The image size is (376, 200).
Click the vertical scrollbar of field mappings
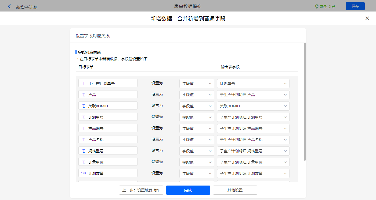click(x=305, y=102)
